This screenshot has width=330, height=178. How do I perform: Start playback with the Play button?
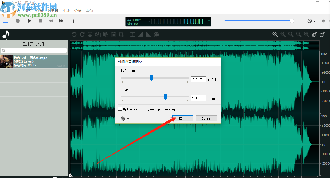30,21
